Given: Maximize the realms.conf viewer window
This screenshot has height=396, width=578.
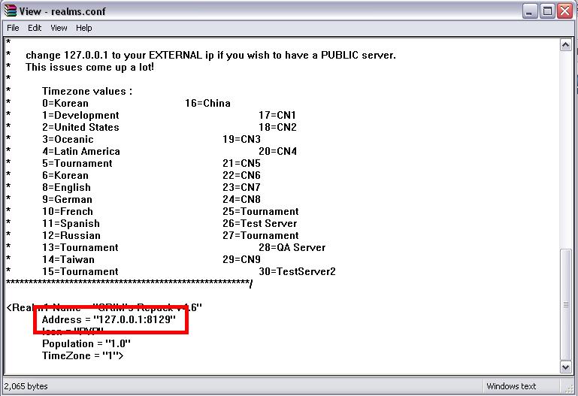Looking at the screenshot, I should tap(547, 11).
